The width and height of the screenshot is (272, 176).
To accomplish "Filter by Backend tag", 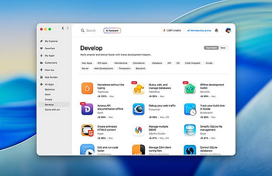I will tap(141, 68).
